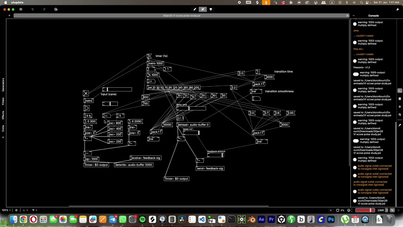Screen dimensions: 403x227
Task: Click the 10000 message box
Action: pyautogui.click(x=167, y=125)
